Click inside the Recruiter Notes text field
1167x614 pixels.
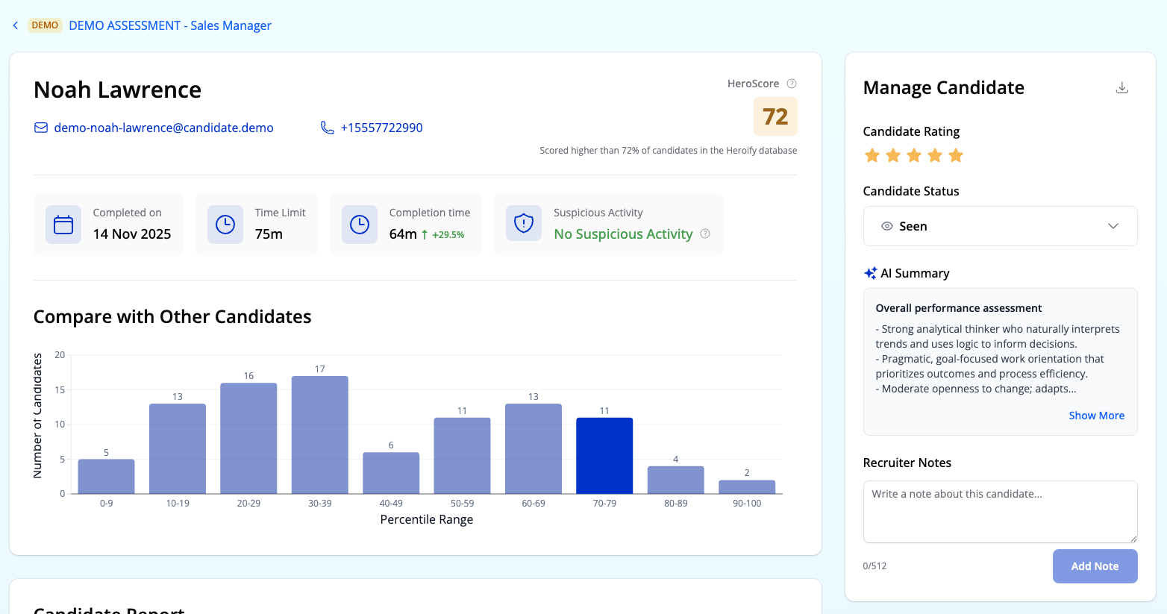pyautogui.click(x=1000, y=511)
